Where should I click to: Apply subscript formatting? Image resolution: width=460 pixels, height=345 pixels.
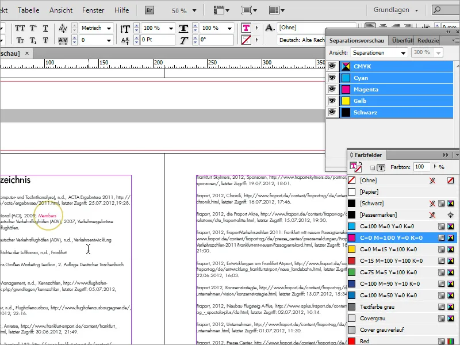(x=33, y=40)
